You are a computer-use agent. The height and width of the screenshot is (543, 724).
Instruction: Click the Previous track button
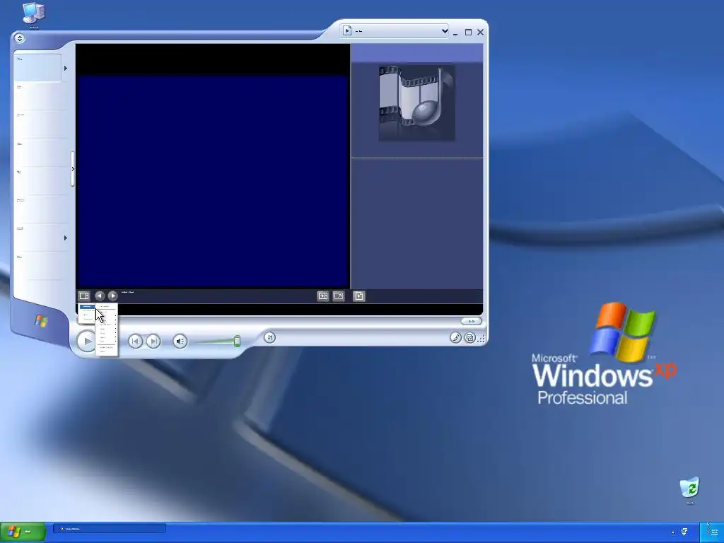[x=135, y=341]
